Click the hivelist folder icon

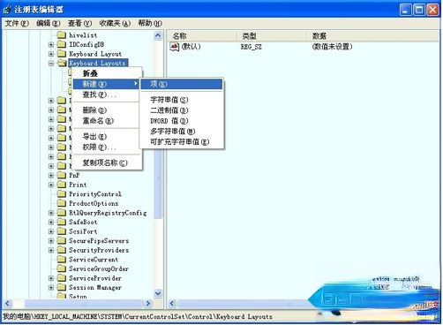pyautogui.click(x=62, y=35)
